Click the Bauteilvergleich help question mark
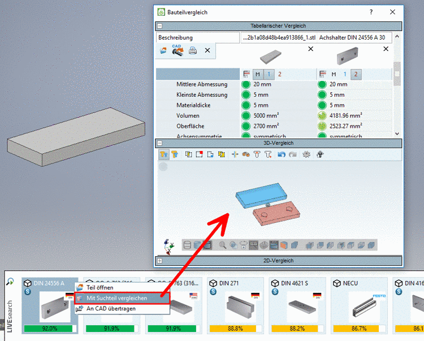Viewport: 424px width, 341px height. (371, 12)
